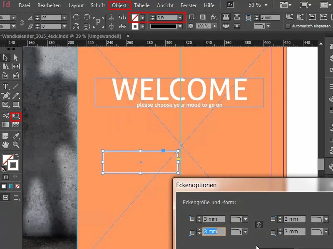This screenshot has height=249, width=333.
Task: Flip the object horizontally
Action: coord(76,26)
